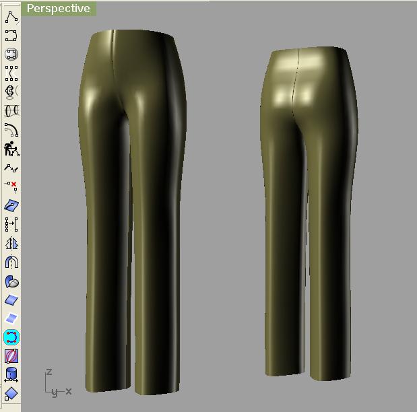Screen dimensions: 417x412
Task: Select the dark blue surface patch icon
Action: click(11, 300)
